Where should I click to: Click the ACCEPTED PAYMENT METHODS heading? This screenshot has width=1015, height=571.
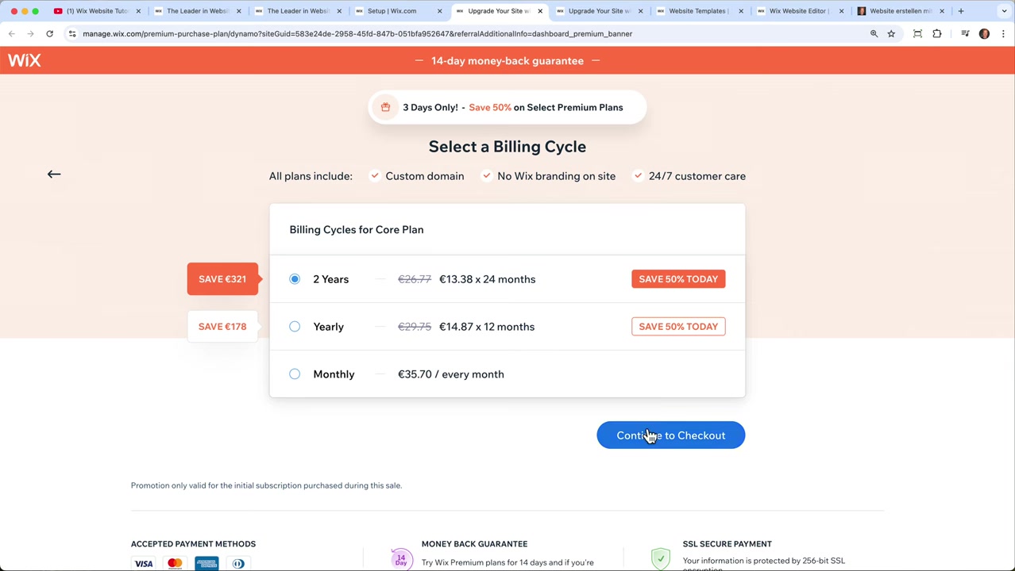click(x=193, y=544)
